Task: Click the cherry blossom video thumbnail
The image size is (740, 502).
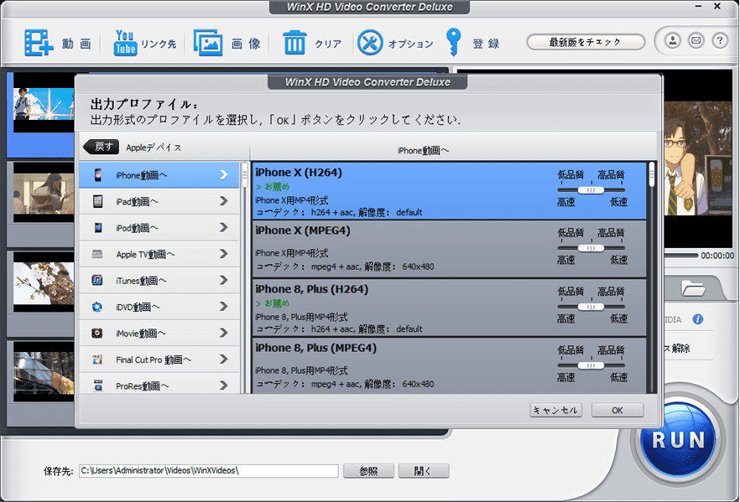Action: coord(44,282)
